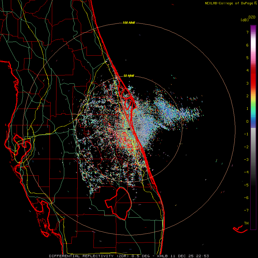Click the 5 value on color scale

click(x=247, y=58)
